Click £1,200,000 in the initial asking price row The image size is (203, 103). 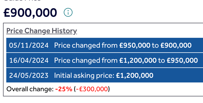(135, 75)
